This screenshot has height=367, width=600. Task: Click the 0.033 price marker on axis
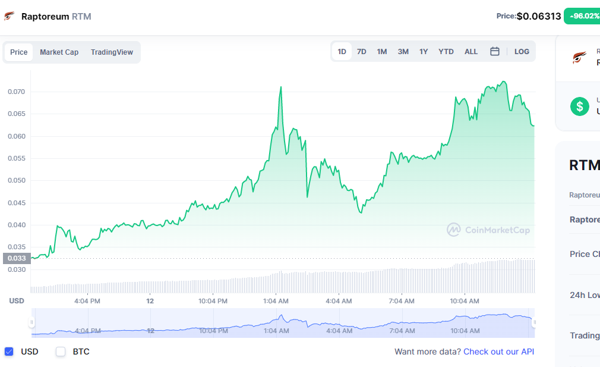click(17, 258)
